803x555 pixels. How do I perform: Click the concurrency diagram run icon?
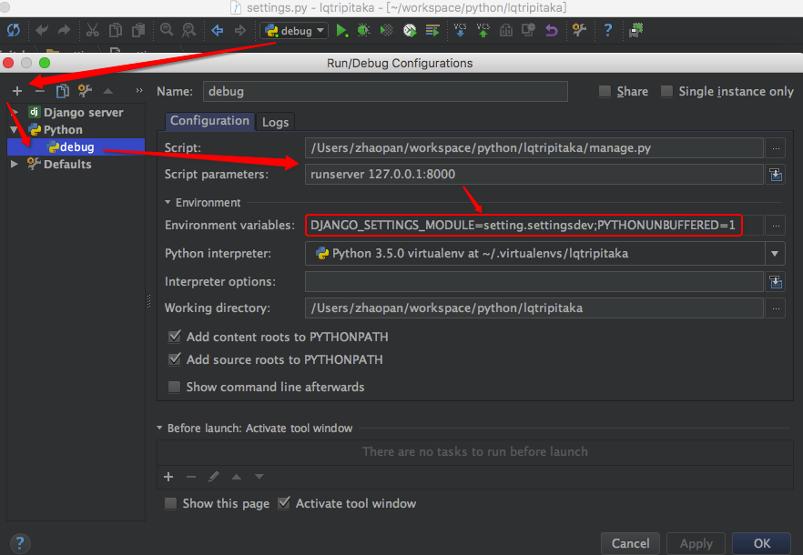[x=432, y=31]
